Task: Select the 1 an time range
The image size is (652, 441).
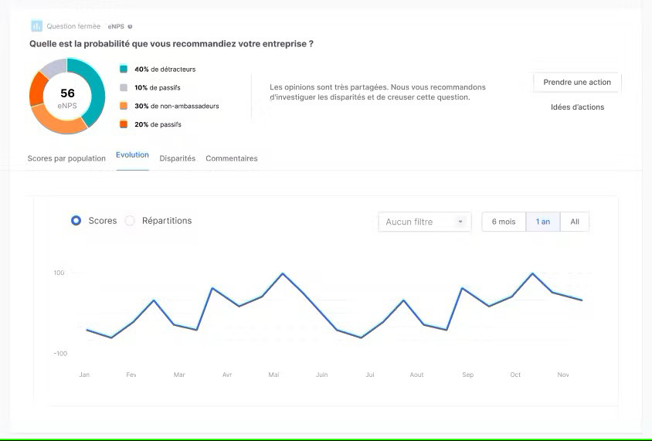Action: tap(543, 222)
